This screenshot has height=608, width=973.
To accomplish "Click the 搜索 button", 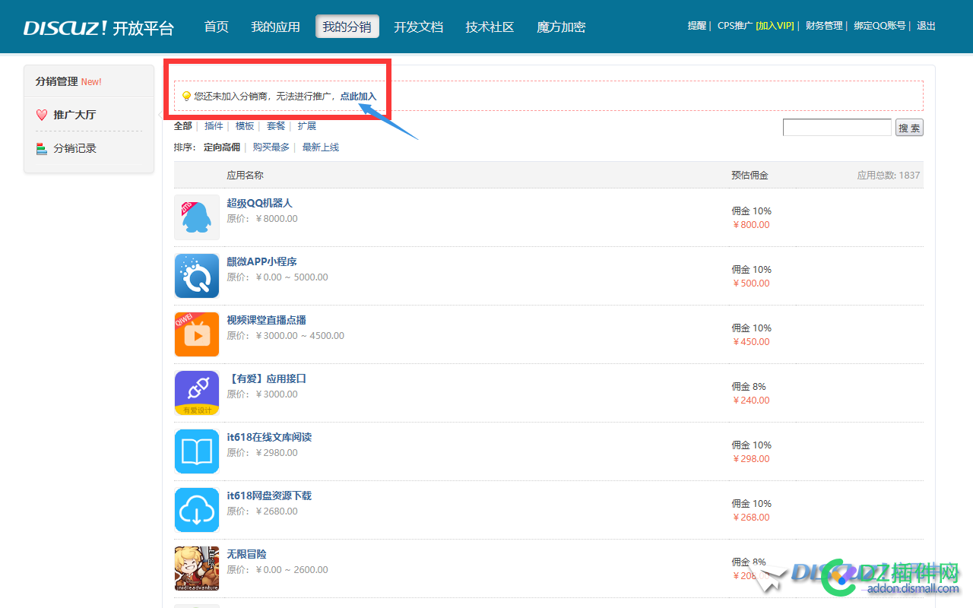I will click(x=909, y=128).
